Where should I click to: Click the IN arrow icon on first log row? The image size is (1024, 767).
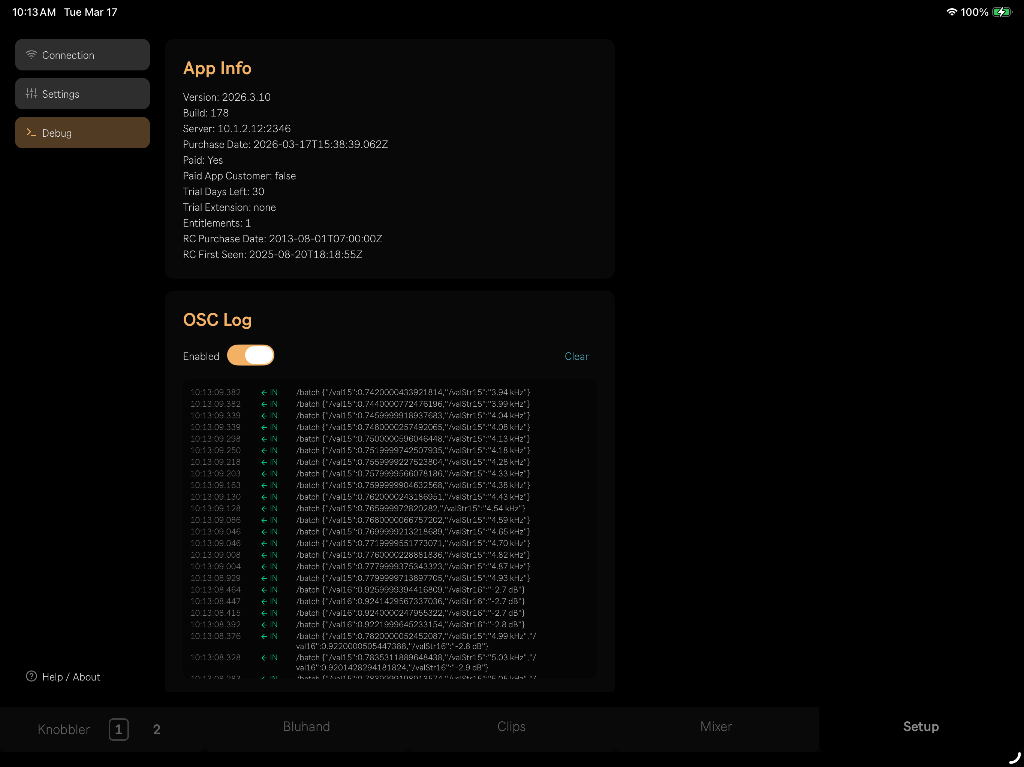264,392
